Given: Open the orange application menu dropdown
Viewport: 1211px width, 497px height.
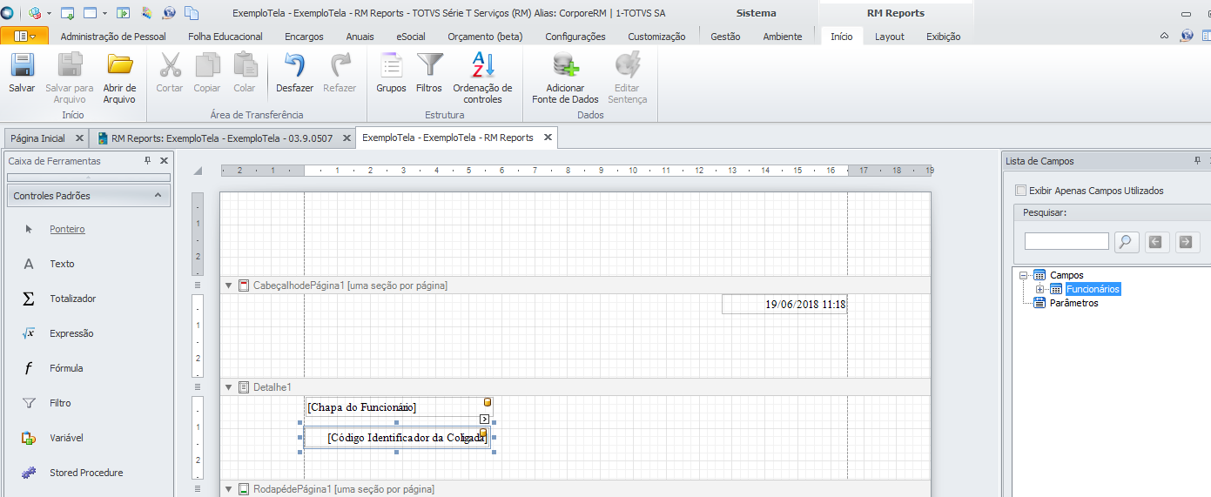Looking at the screenshot, I should [x=24, y=36].
